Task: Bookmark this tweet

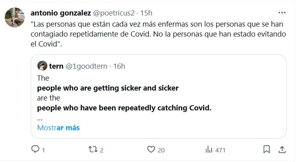Action: 266,150
